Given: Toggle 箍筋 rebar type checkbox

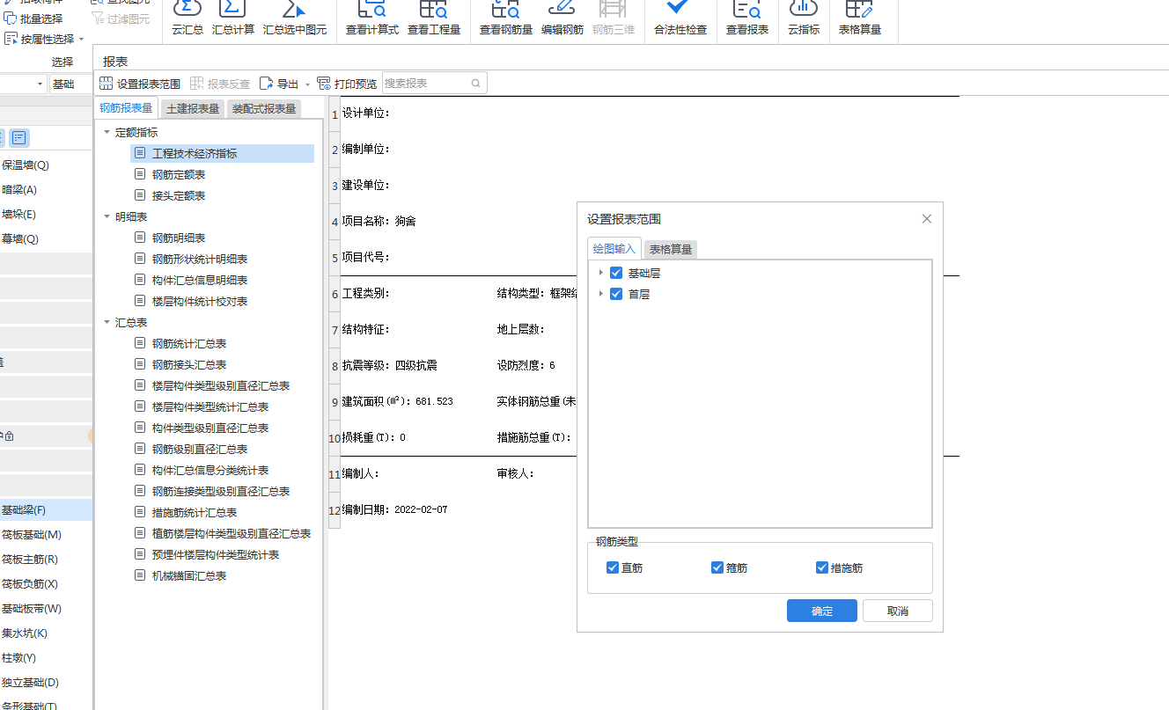Looking at the screenshot, I should click(x=717, y=567).
